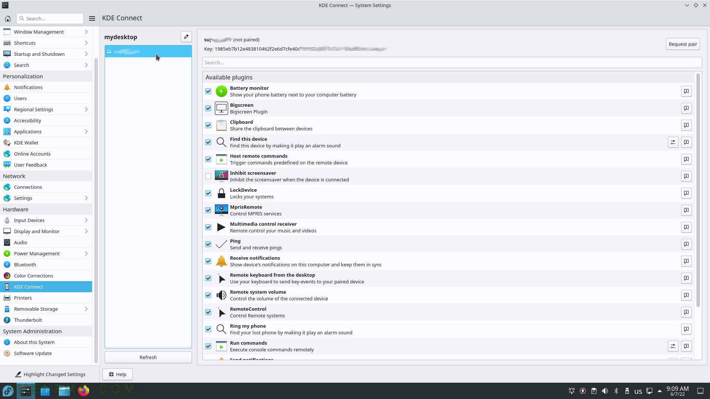
Task: Show info for Remote system volume plugin
Action: 686,295
